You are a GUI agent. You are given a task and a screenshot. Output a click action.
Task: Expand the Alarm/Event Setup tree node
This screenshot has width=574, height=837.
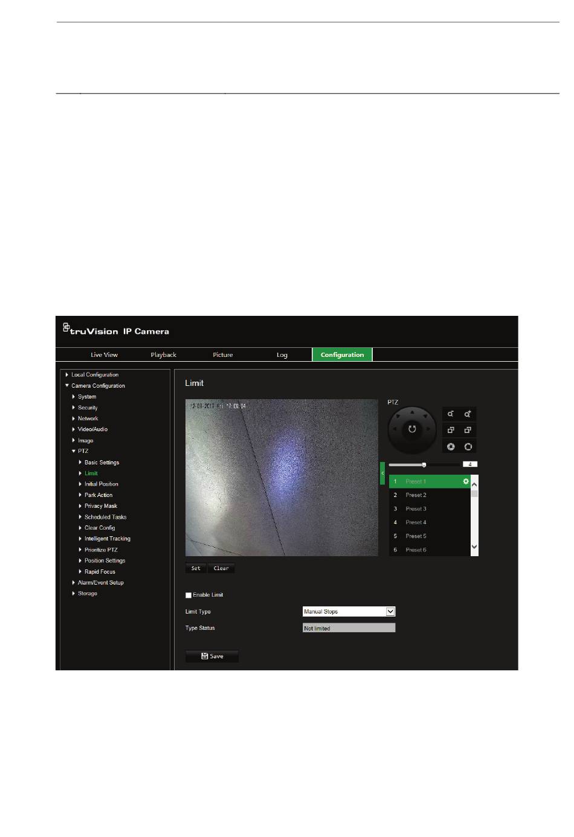(x=74, y=583)
